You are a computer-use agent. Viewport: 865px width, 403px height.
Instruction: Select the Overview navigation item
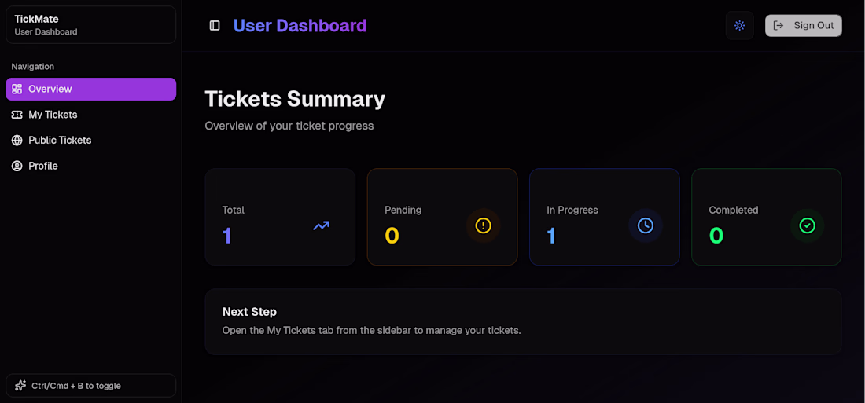(x=91, y=89)
